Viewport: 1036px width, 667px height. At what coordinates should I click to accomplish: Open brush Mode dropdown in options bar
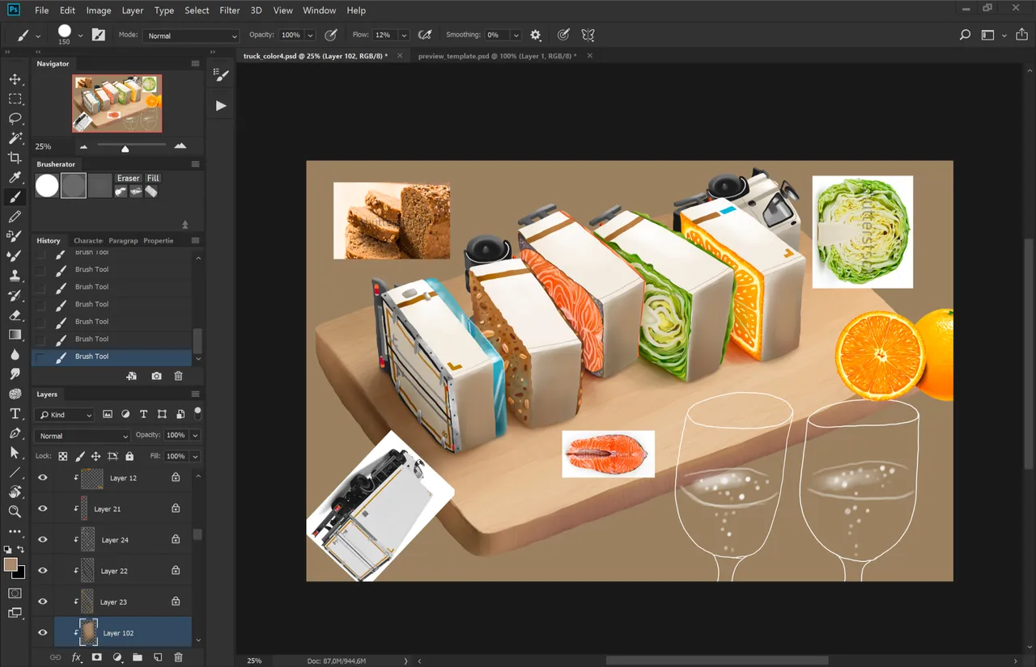point(191,36)
